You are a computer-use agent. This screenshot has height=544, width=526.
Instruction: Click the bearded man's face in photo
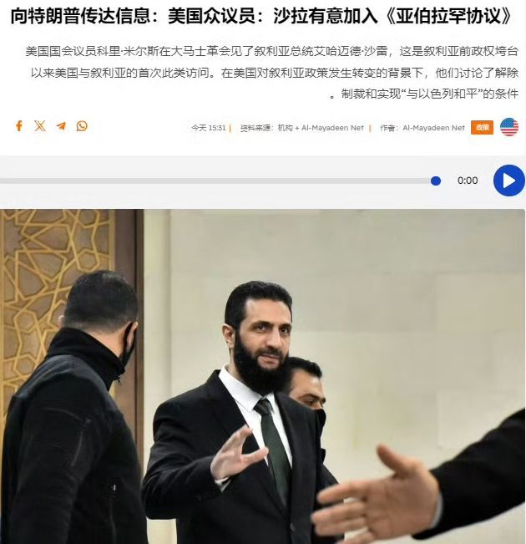click(x=264, y=340)
